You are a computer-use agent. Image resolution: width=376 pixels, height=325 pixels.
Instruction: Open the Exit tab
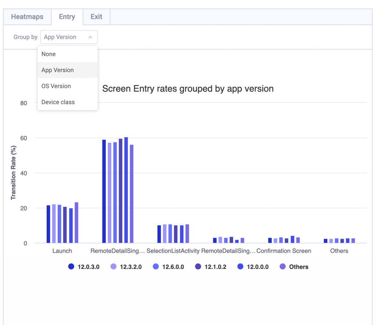click(x=97, y=17)
